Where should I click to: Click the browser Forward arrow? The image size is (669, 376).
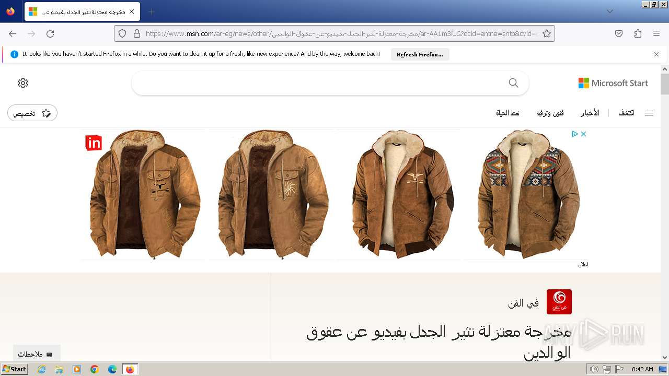[31, 33]
